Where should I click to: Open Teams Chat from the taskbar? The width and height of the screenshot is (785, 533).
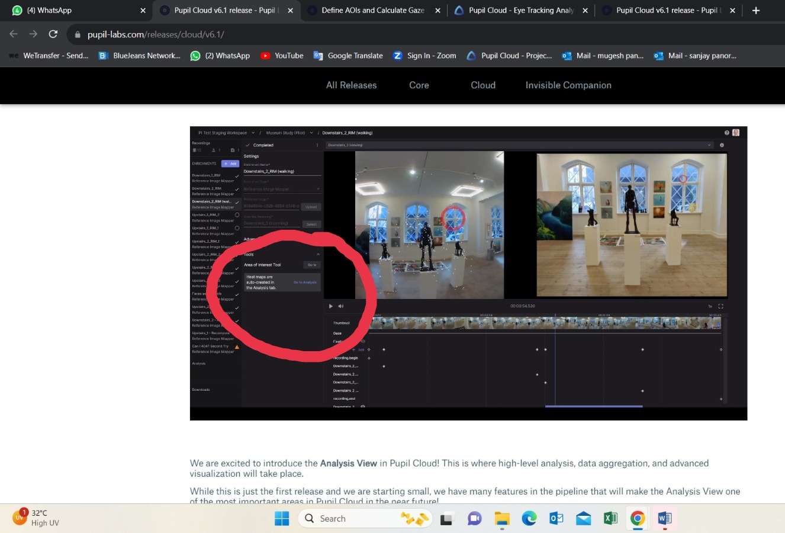(x=474, y=519)
